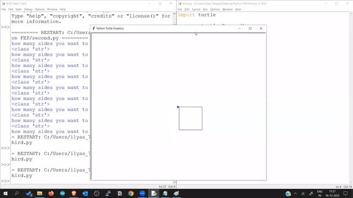The width and height of the screenshot is (353, 198).
Task: Launch Brave browser from taskbar
Action: [74, 193]
